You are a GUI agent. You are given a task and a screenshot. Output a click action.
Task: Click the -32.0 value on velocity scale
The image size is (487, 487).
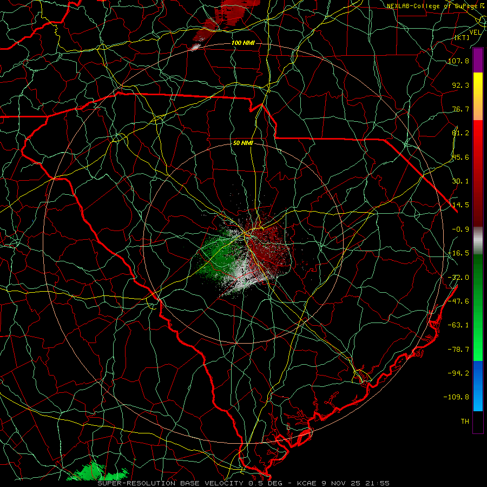[x=458, y=278]
